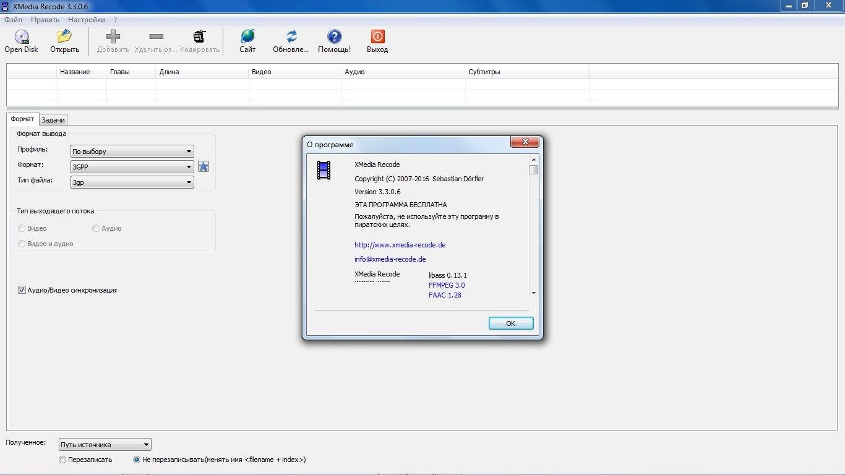The height and width of the screenshot is (475, 845).
Task: Exit using the Выход power icon
Action: coord(377,36)
